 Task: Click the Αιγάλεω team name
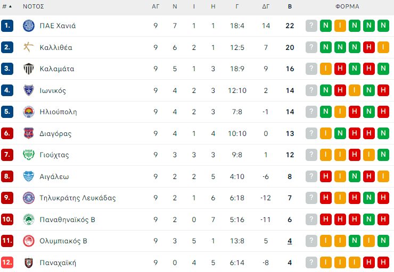(54, 176)
